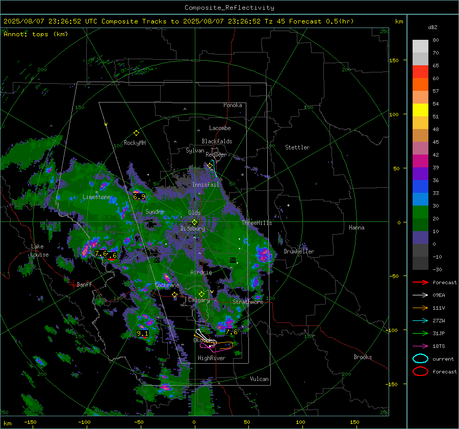
Task: Select the orange 111V track arrow
Action: [420, 308]
